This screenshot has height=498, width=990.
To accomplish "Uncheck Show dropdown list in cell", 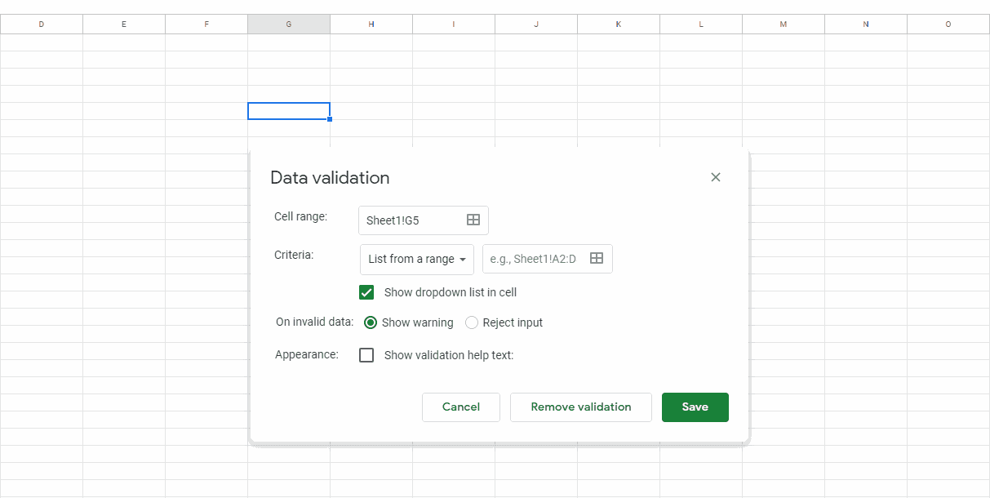I will pos(366,292).
